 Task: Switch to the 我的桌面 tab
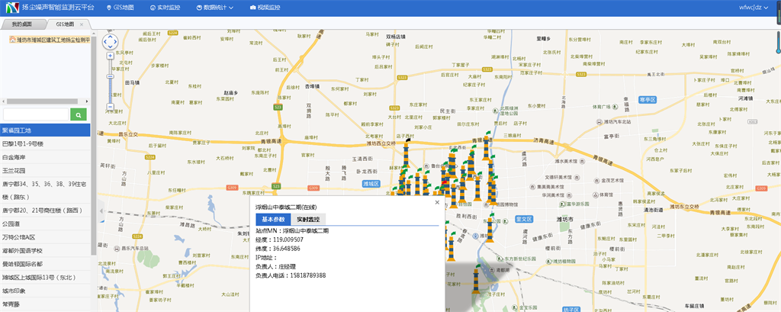(x=23, y=24)
